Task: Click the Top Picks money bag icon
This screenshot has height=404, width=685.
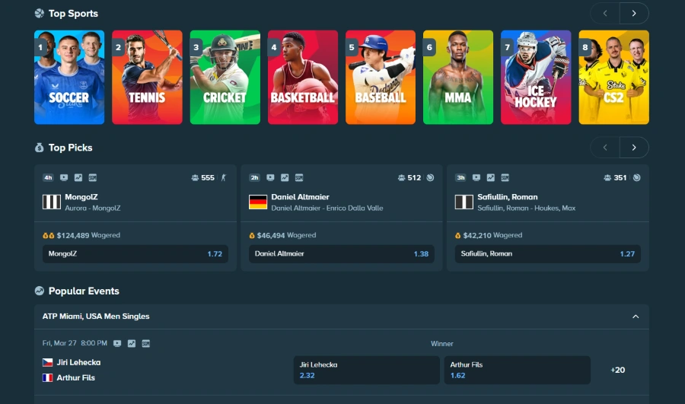Action: (40, 148)
